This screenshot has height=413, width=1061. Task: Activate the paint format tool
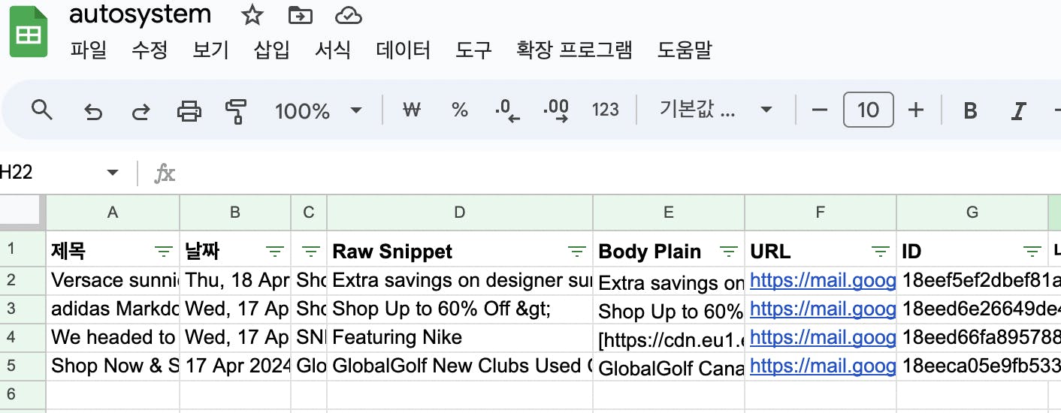click(x=236, y=111)
